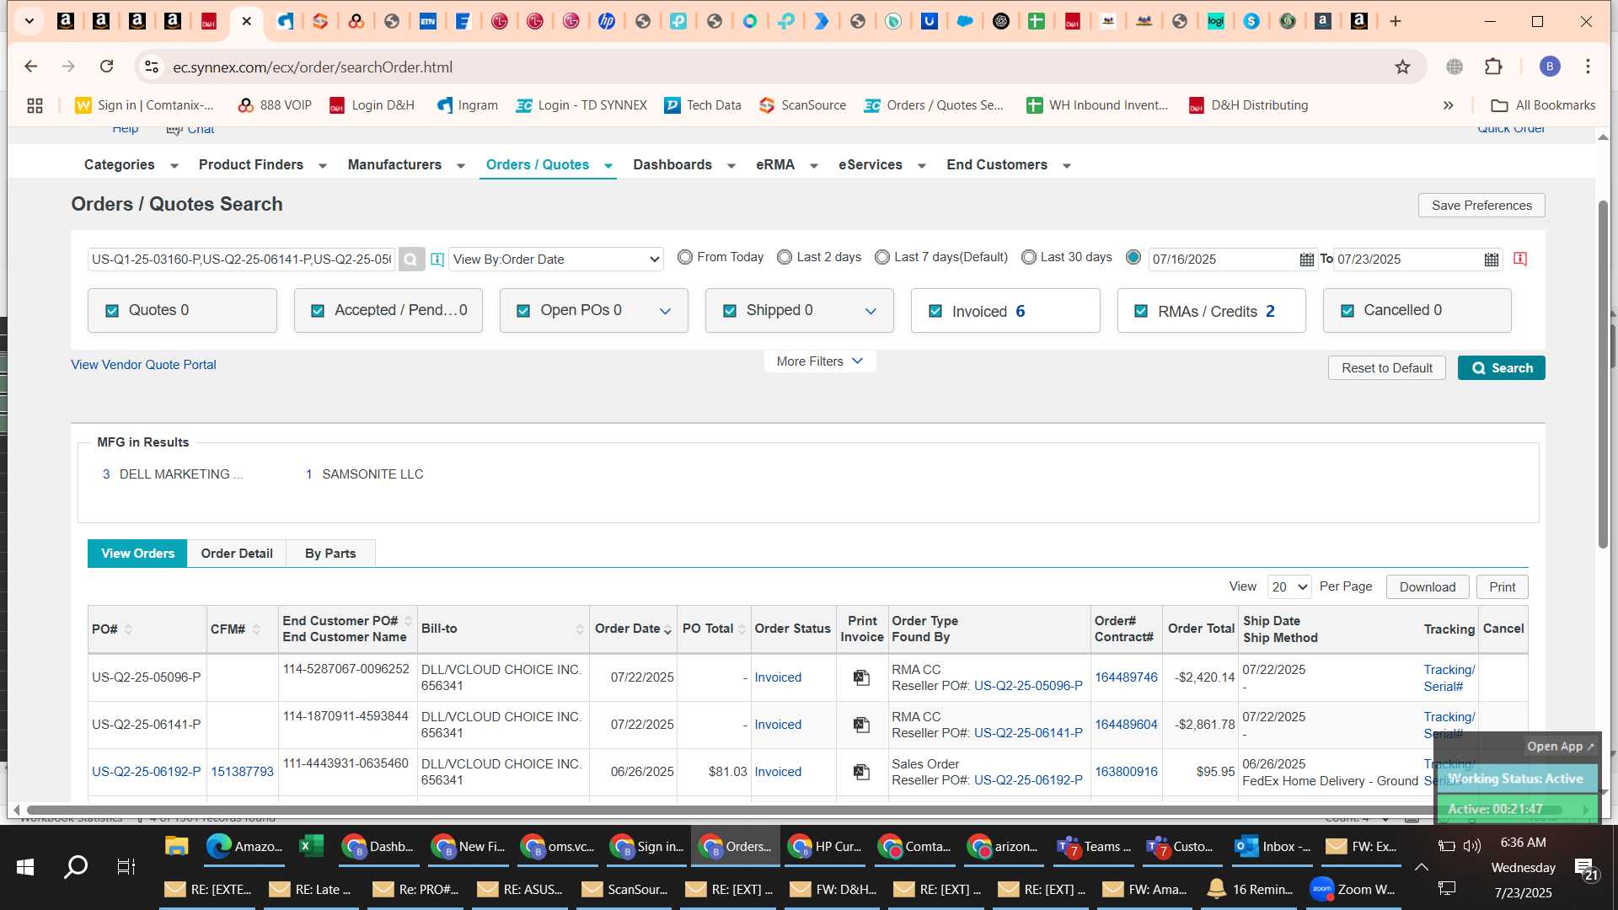This screenshot has height=910, width=1618.
Task: Click the page vertical scrollbar
Action: point(1603,375)
